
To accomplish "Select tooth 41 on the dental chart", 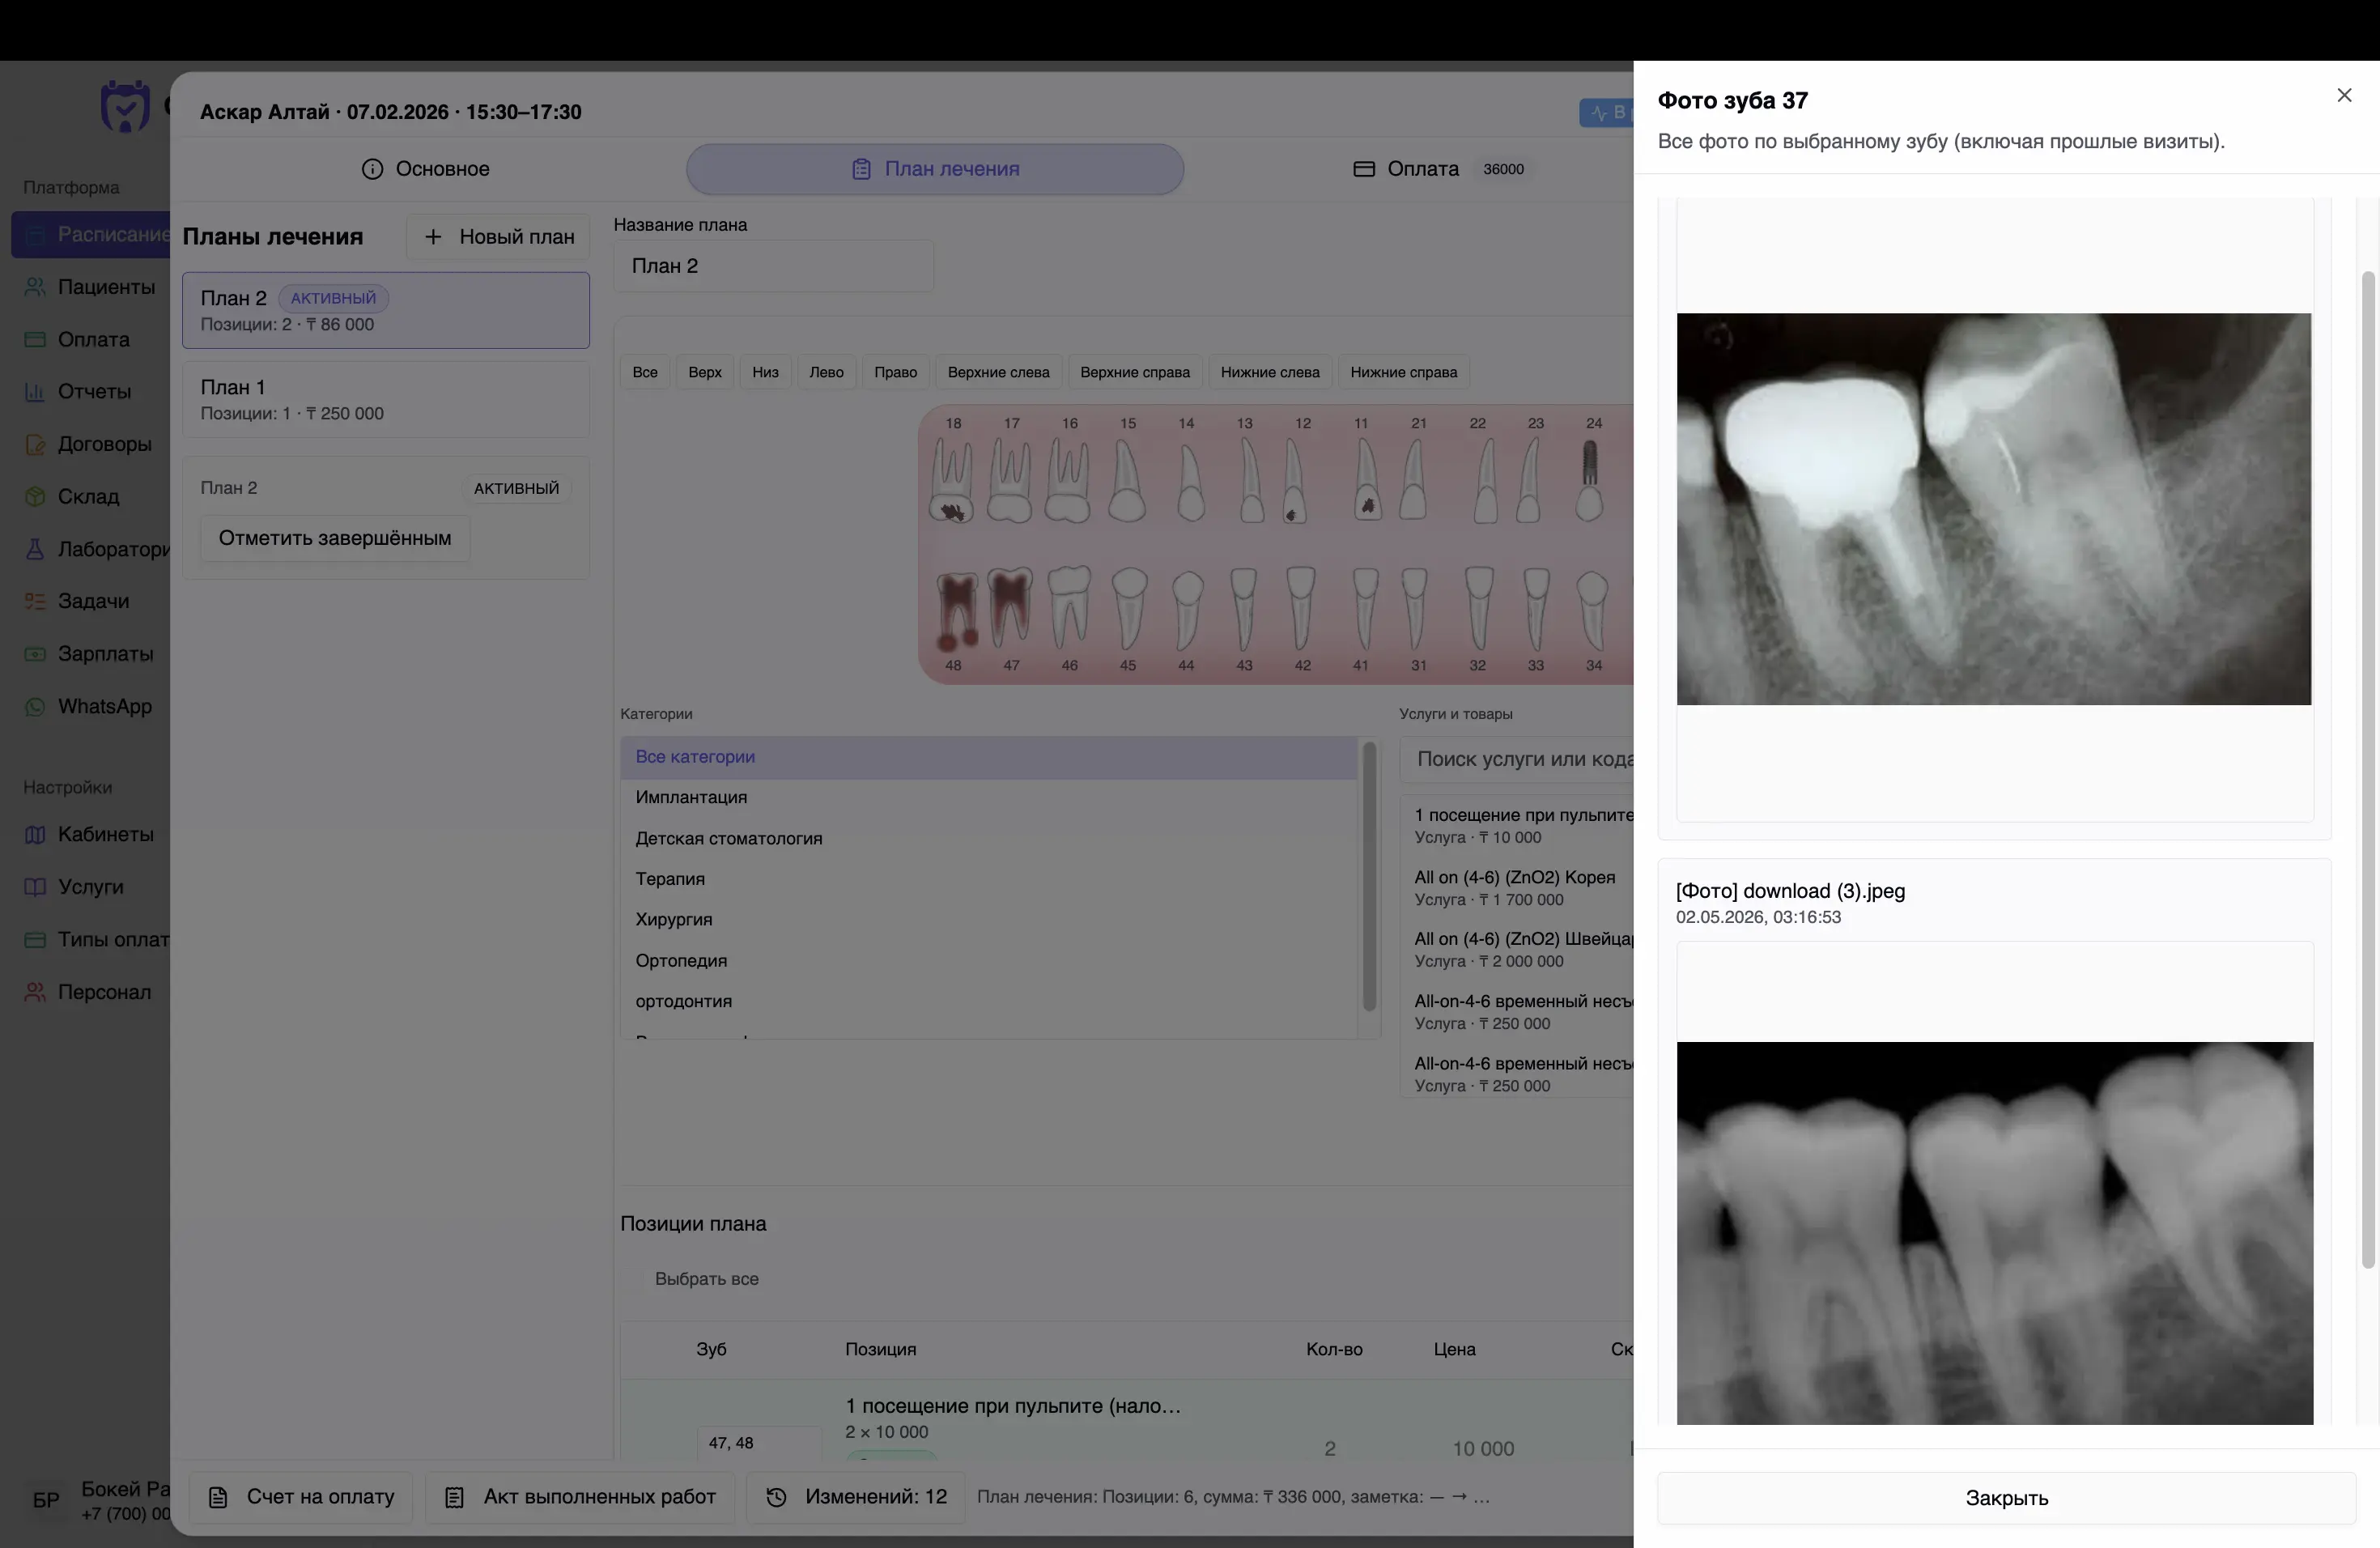I will tap(1365, 608).
